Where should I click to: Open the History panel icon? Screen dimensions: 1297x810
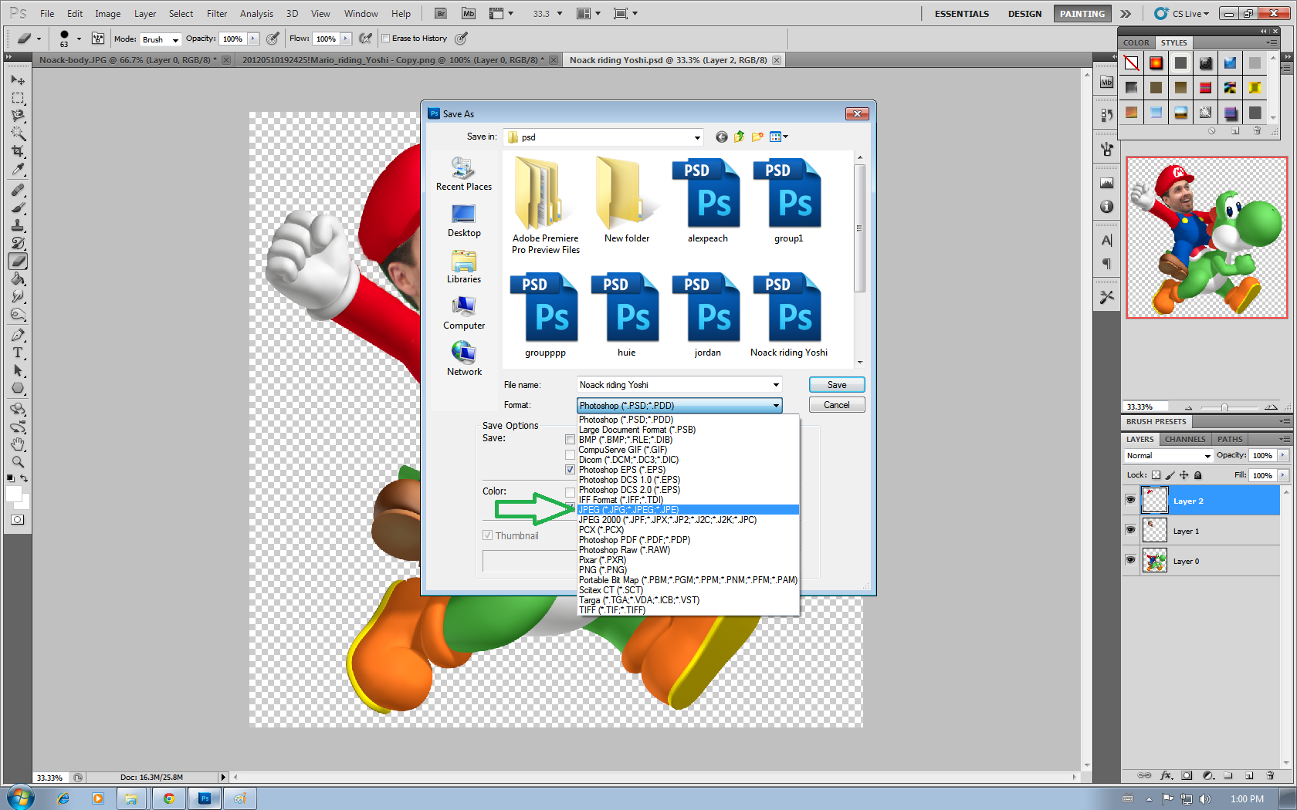click(x=1106, y=116)
